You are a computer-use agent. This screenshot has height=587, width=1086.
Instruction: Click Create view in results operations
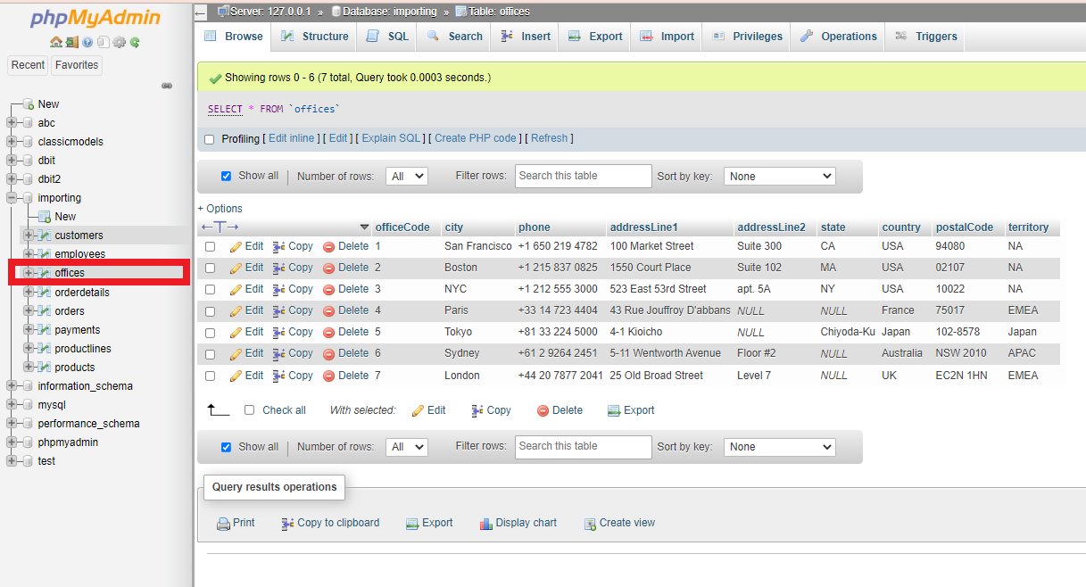click(619, 523)
